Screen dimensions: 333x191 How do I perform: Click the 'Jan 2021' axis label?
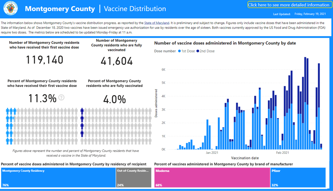click(x=212, y=153)
